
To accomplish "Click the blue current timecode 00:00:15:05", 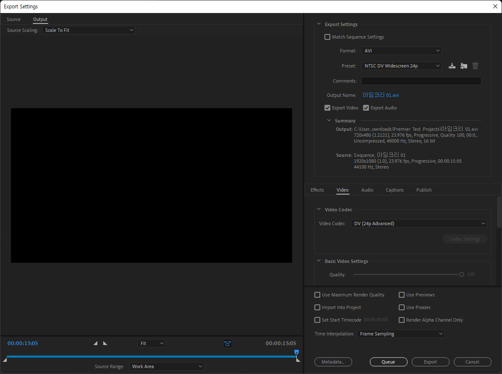I will pyautogui.click(x=23, y=343).
